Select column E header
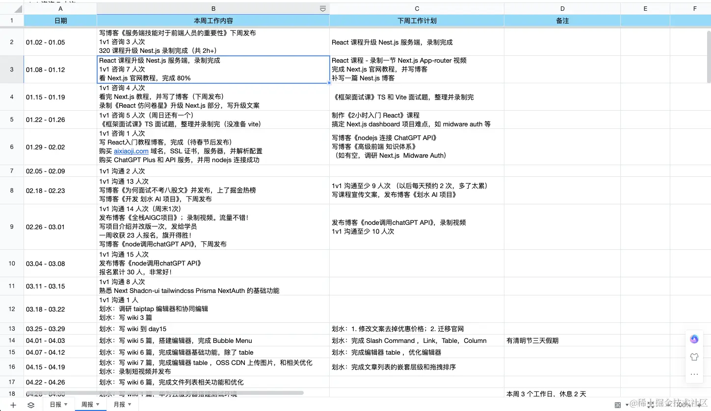 (645, 8)
